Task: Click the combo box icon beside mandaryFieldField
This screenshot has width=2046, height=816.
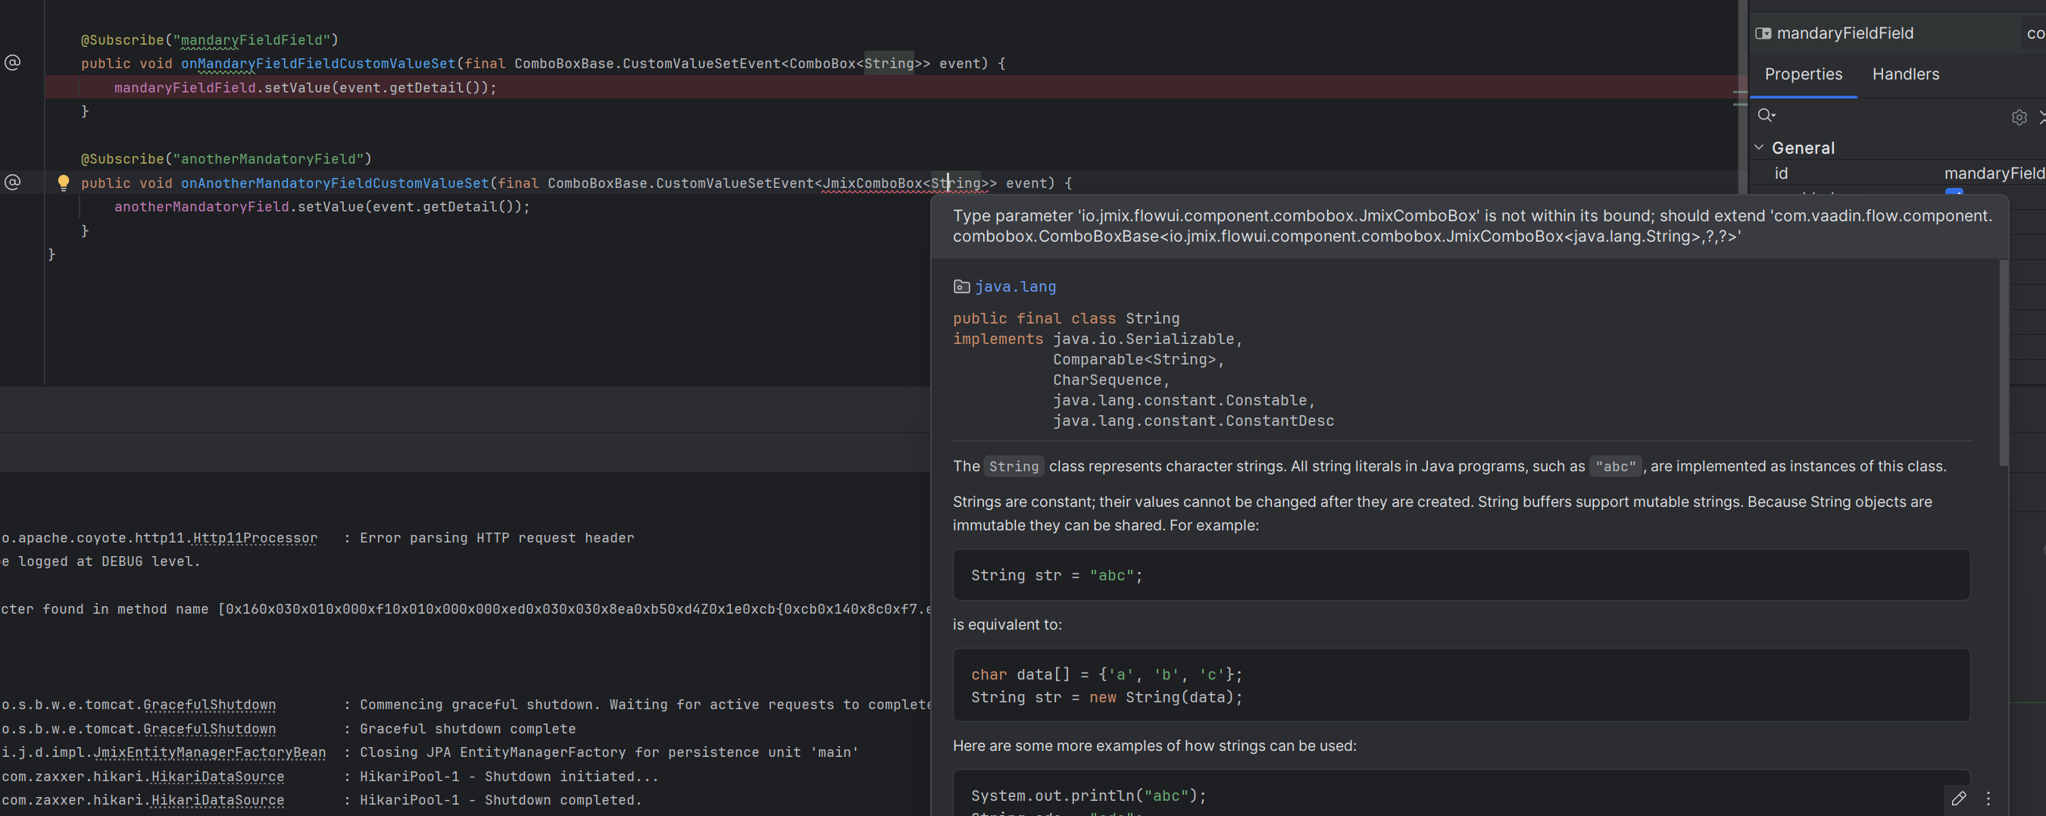Action: (x=1763, y=33)
